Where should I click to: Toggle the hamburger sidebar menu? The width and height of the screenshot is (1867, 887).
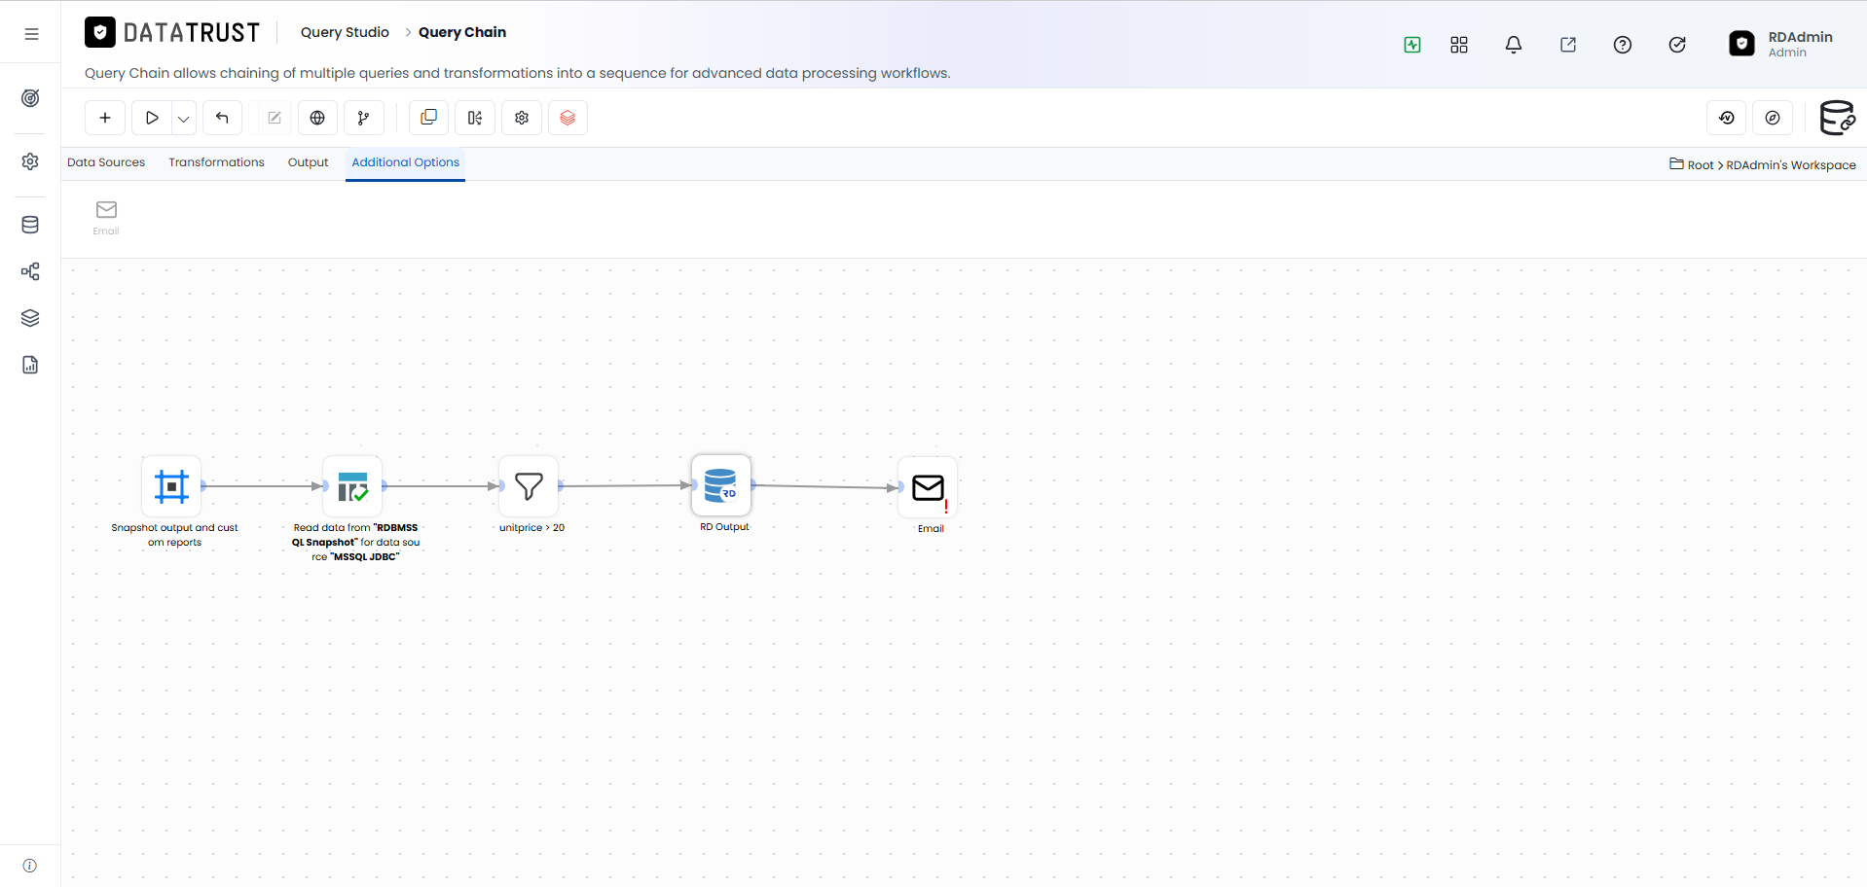click(x=31, y=34)
